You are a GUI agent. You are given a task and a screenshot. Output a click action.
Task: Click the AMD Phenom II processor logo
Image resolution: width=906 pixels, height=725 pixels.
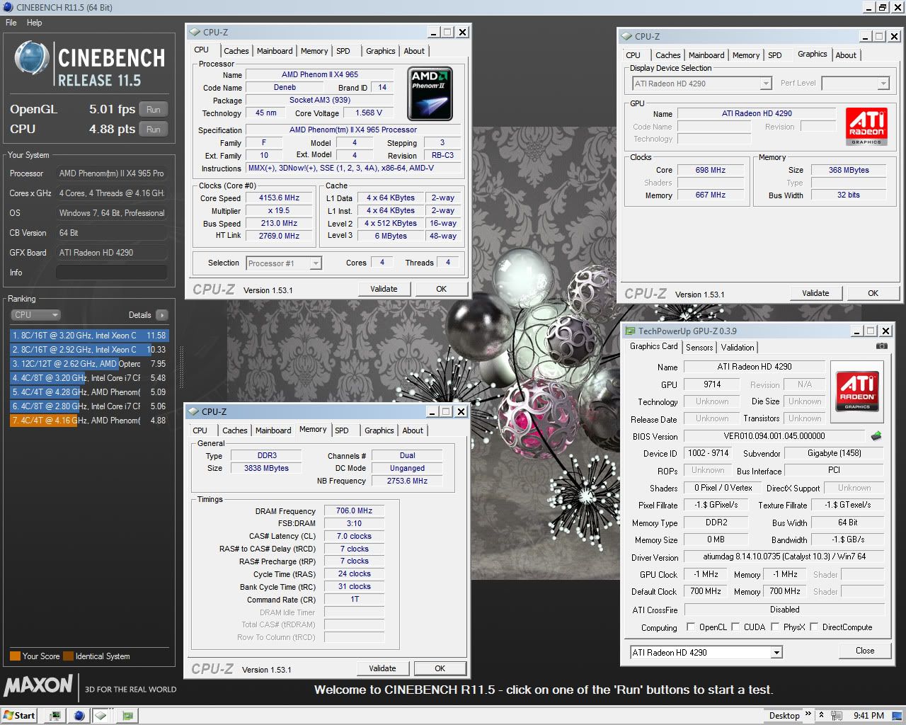[430, 93]
